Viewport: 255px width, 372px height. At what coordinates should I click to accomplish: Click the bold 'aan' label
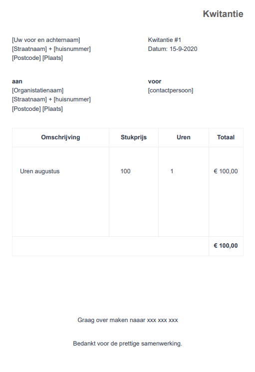coord(17,81)
